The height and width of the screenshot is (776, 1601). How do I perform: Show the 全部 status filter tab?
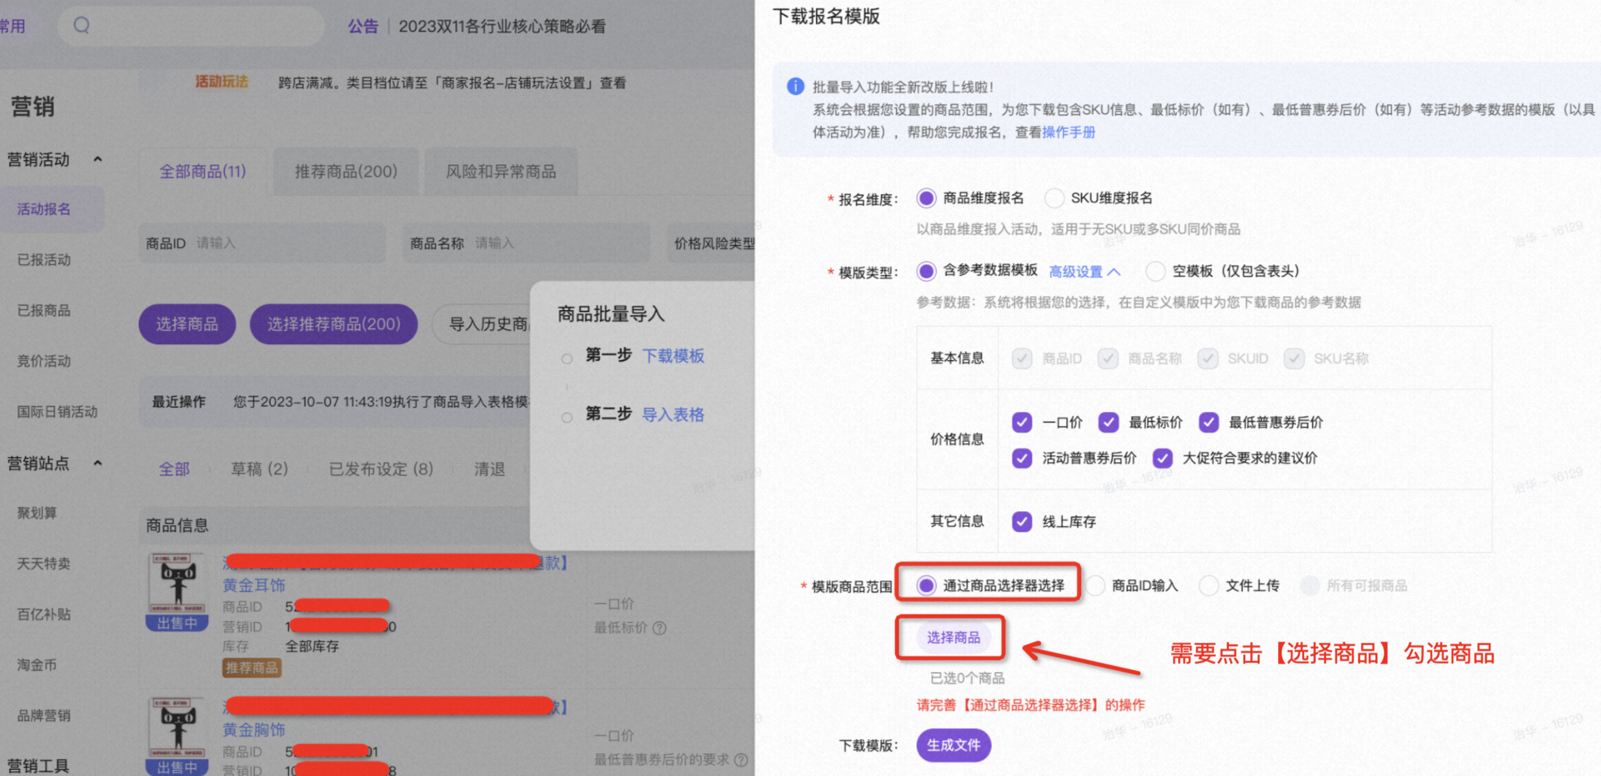click(174, 469)
